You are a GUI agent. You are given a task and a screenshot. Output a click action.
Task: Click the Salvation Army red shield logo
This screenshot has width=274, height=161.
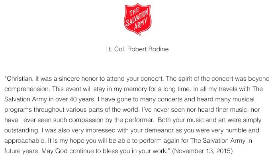tap(137, 18)
